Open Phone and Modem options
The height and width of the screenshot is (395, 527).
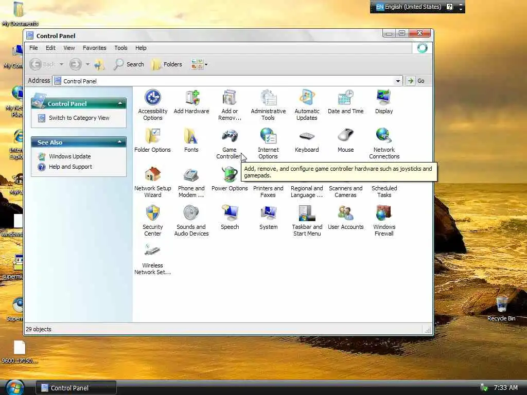[x=191, y=182]
